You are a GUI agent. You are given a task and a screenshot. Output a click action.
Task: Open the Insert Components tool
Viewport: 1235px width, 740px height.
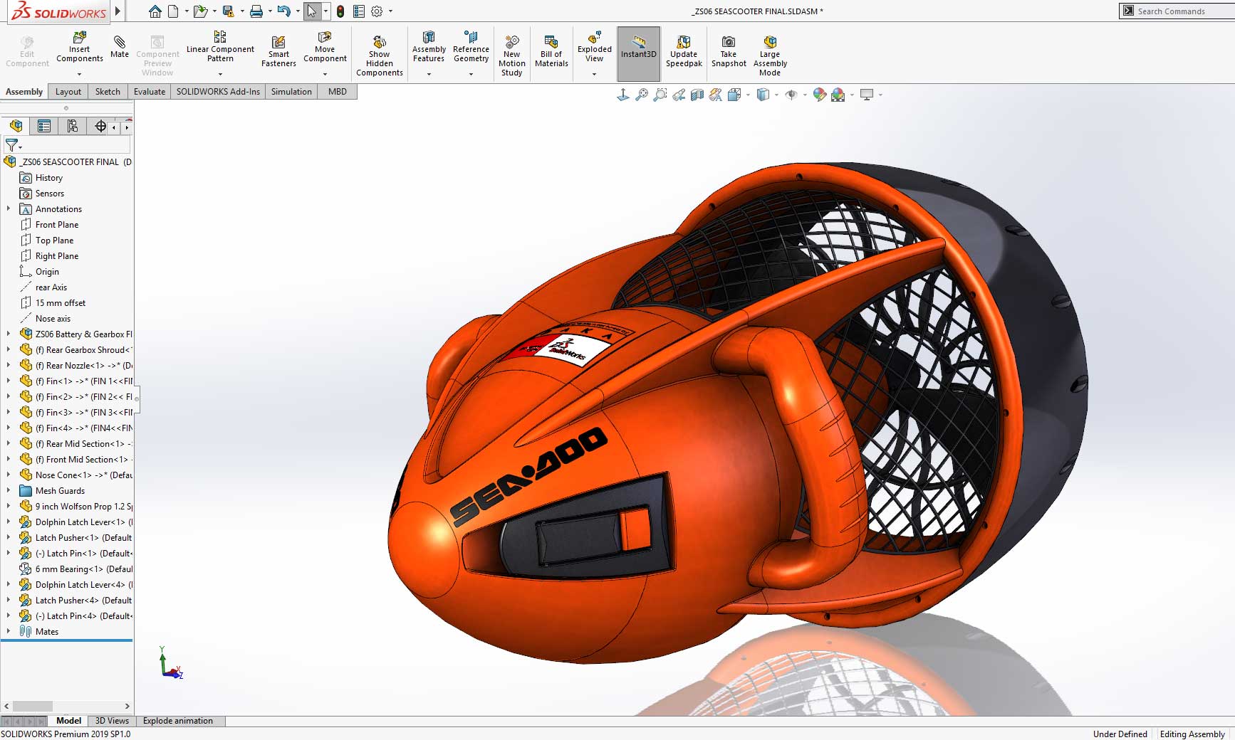point(78,50)
